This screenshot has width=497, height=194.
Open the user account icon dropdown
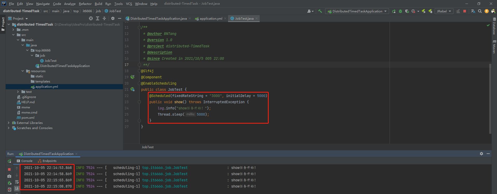click(310, 11)
